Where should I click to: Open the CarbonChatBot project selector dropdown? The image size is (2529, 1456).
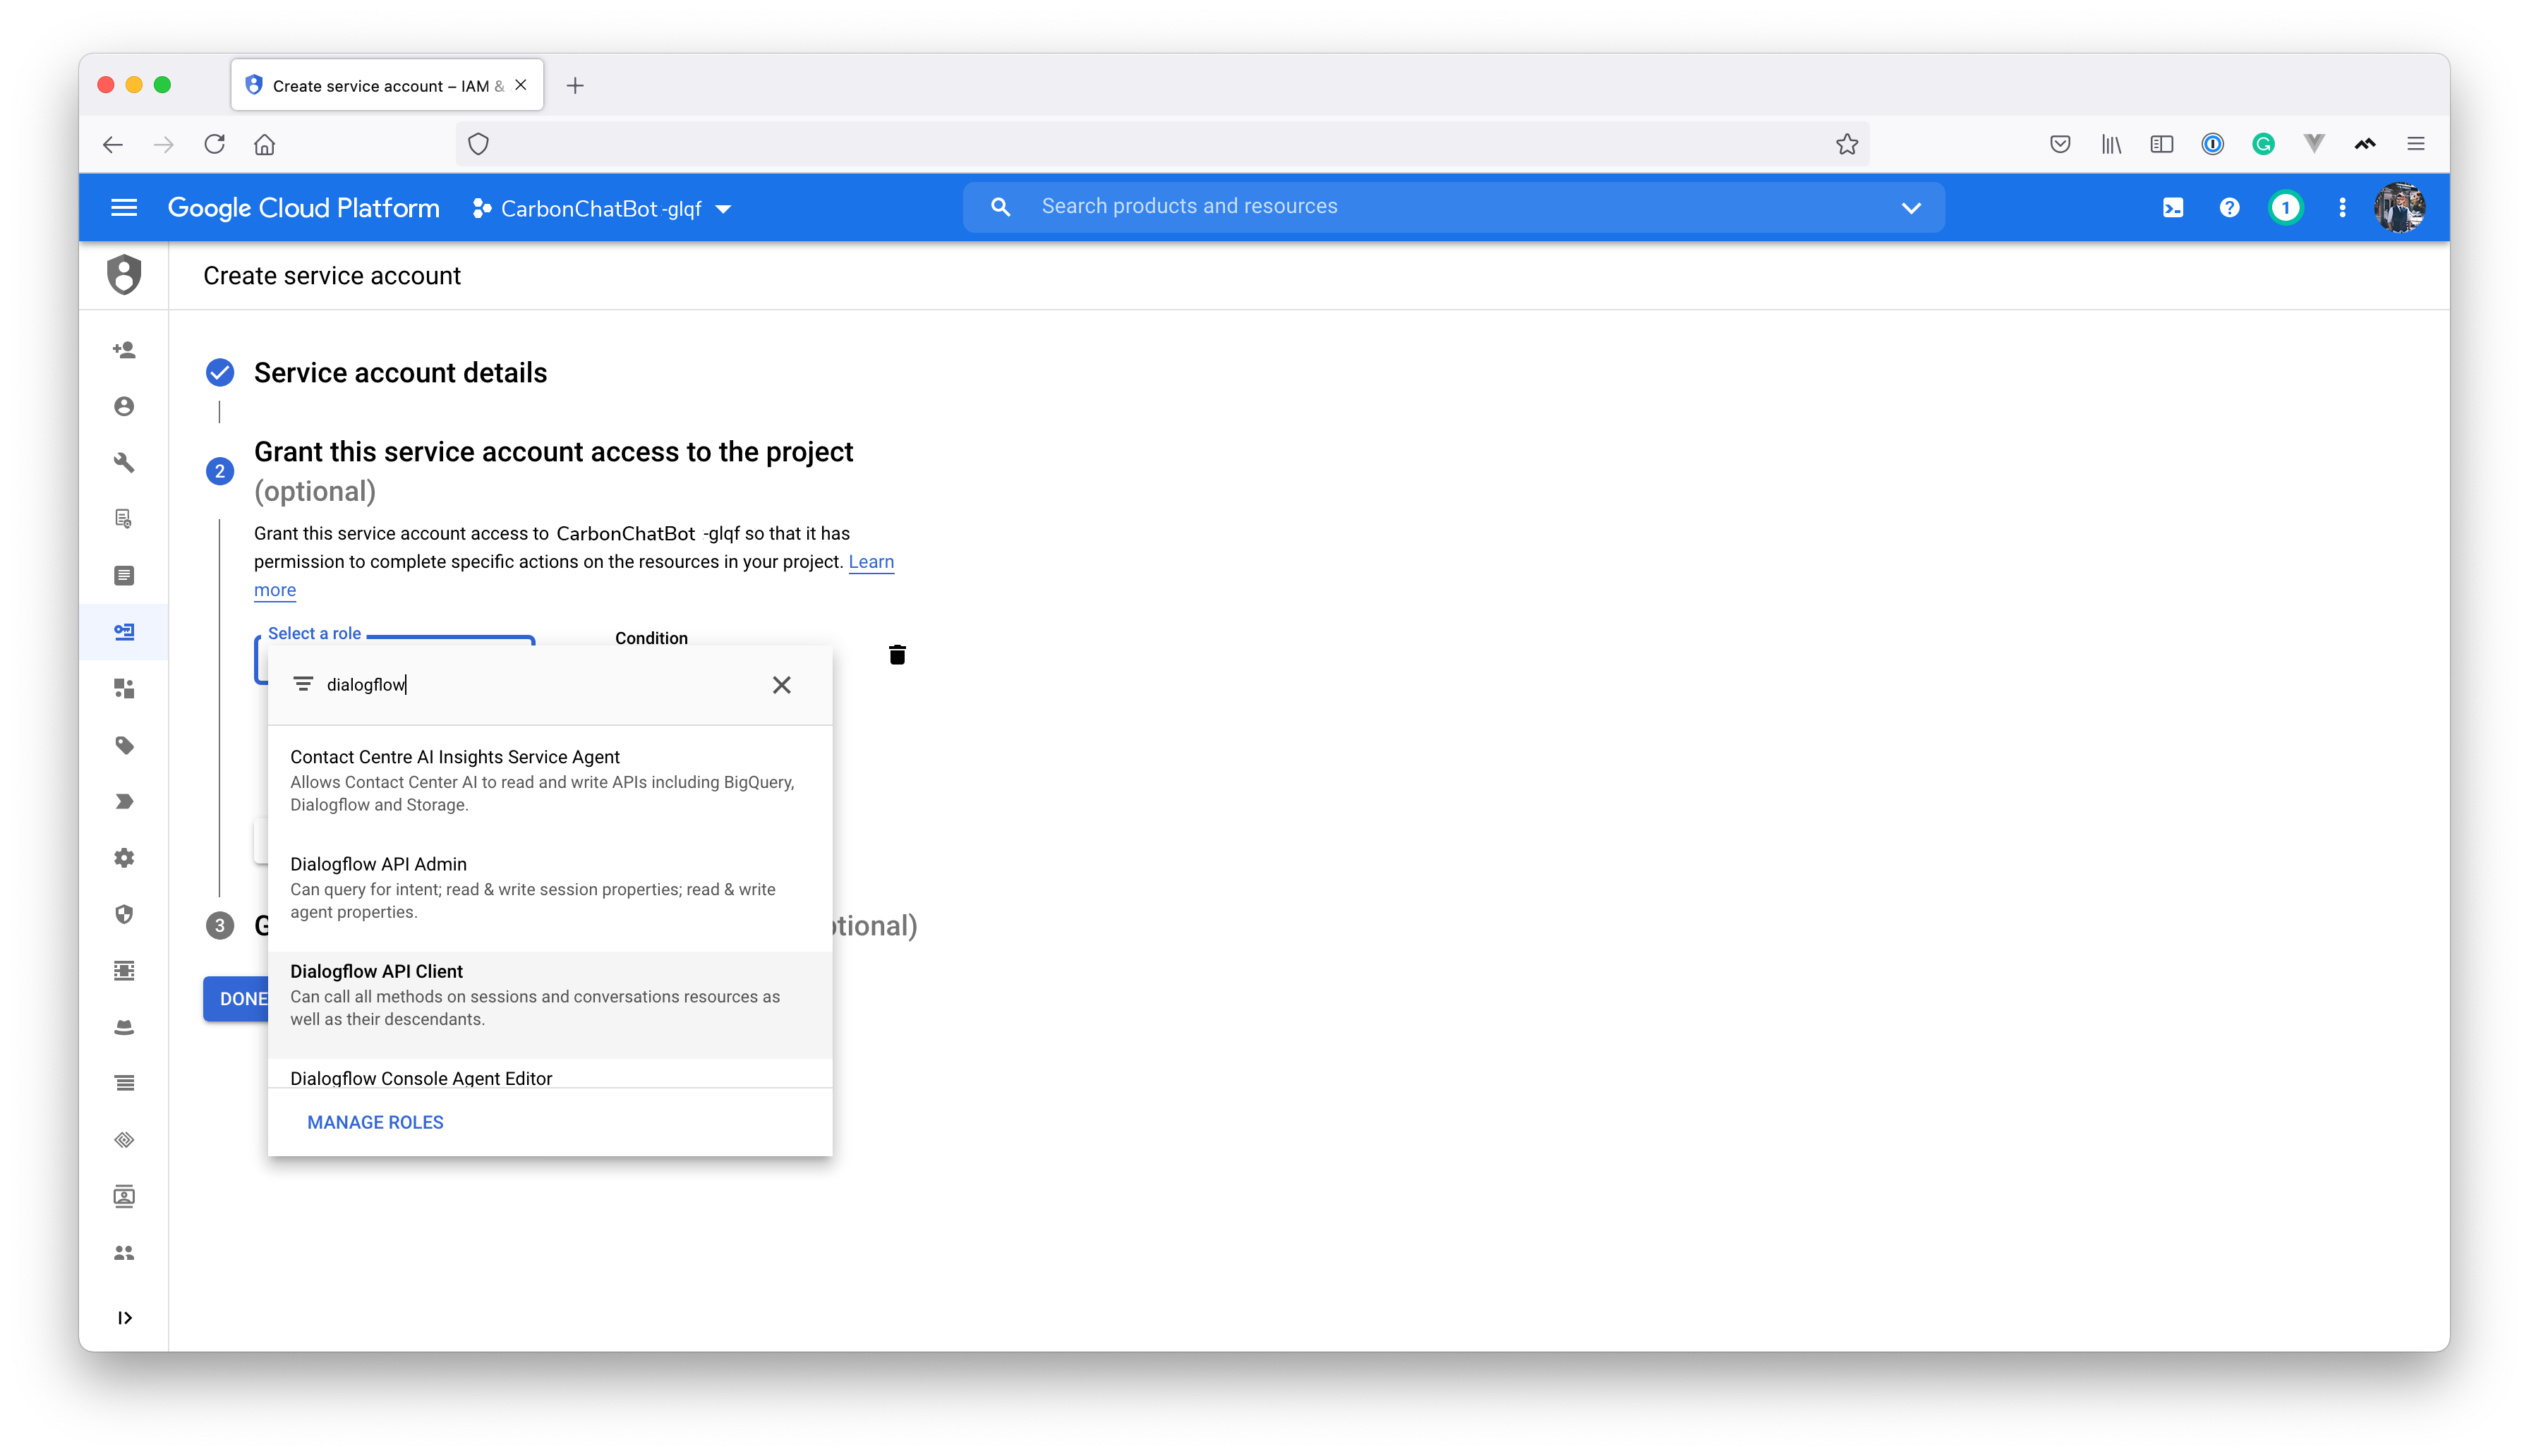pyautogui.click(x=602, y=209)
